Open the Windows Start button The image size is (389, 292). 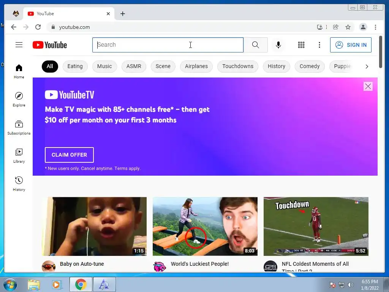coord(10,284)
